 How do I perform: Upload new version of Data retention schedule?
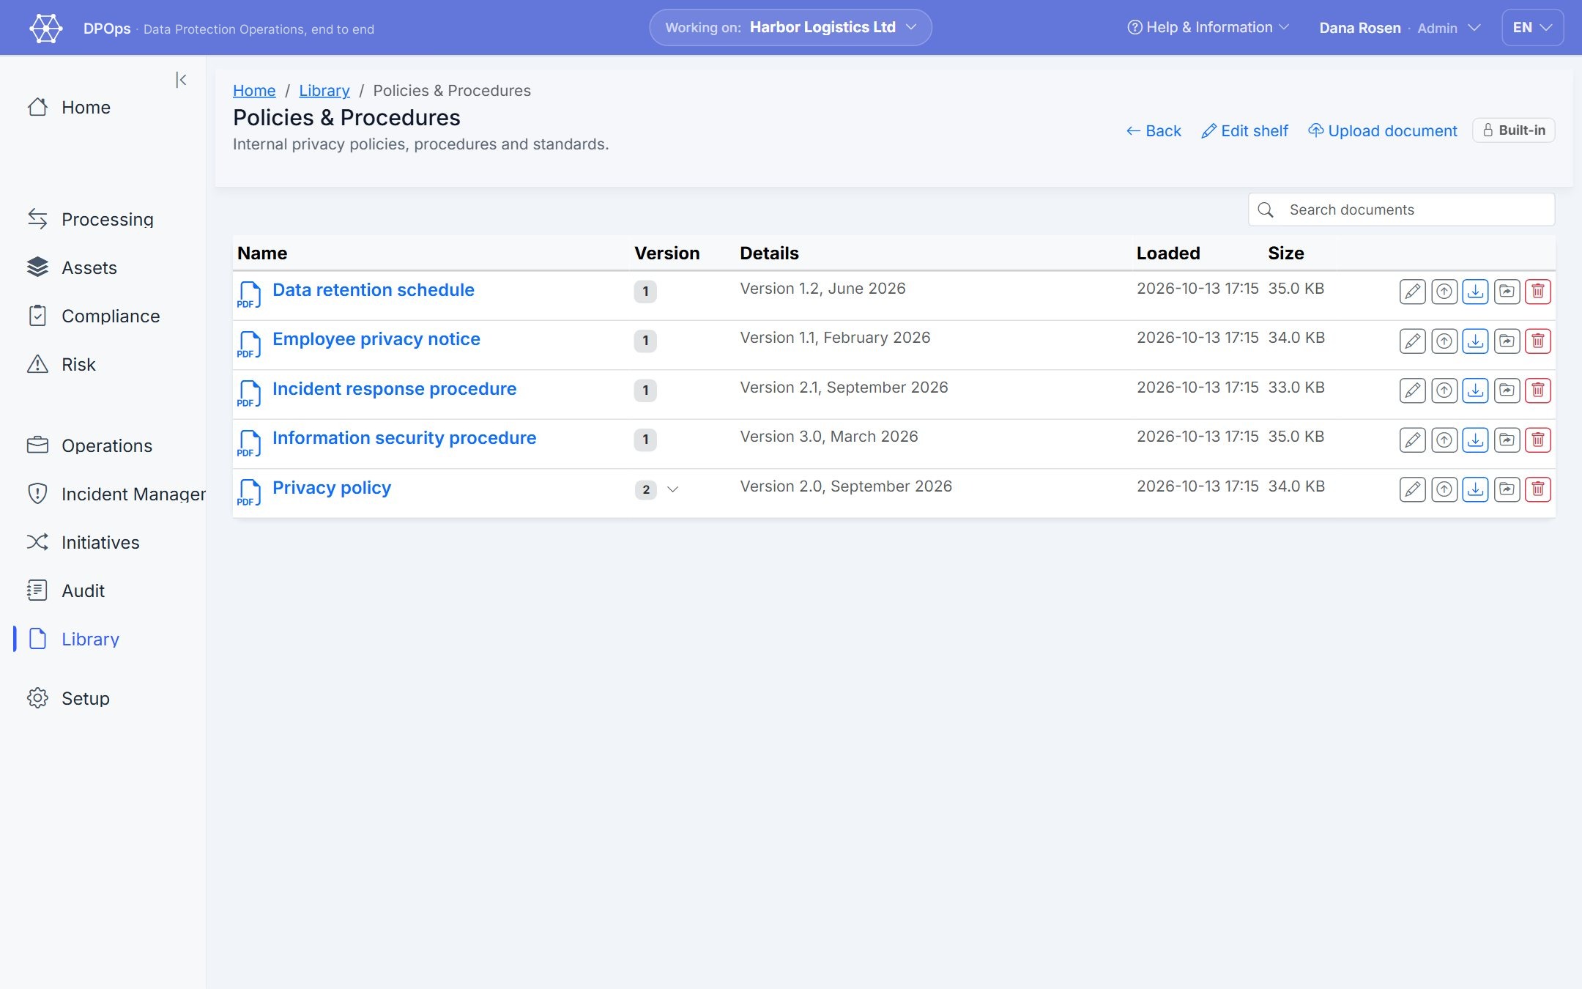[x=1444, y=292]
